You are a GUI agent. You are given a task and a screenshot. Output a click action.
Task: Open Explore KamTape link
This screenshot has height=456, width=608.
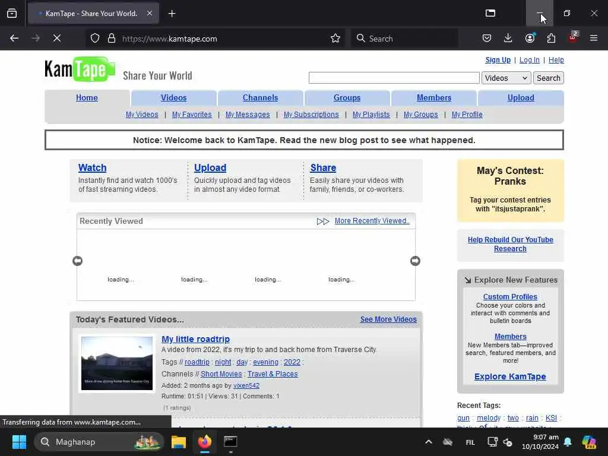tap(510, 376)
